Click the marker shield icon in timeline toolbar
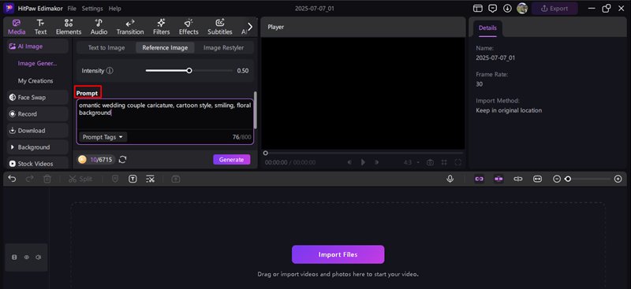 [115, 179]
